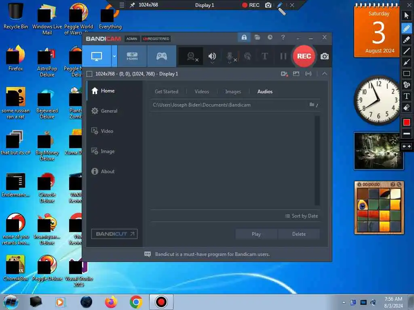Select Home in Bandicam sidebar
The height and width of the screenshot is (310, 414).
tap(114, 91)
